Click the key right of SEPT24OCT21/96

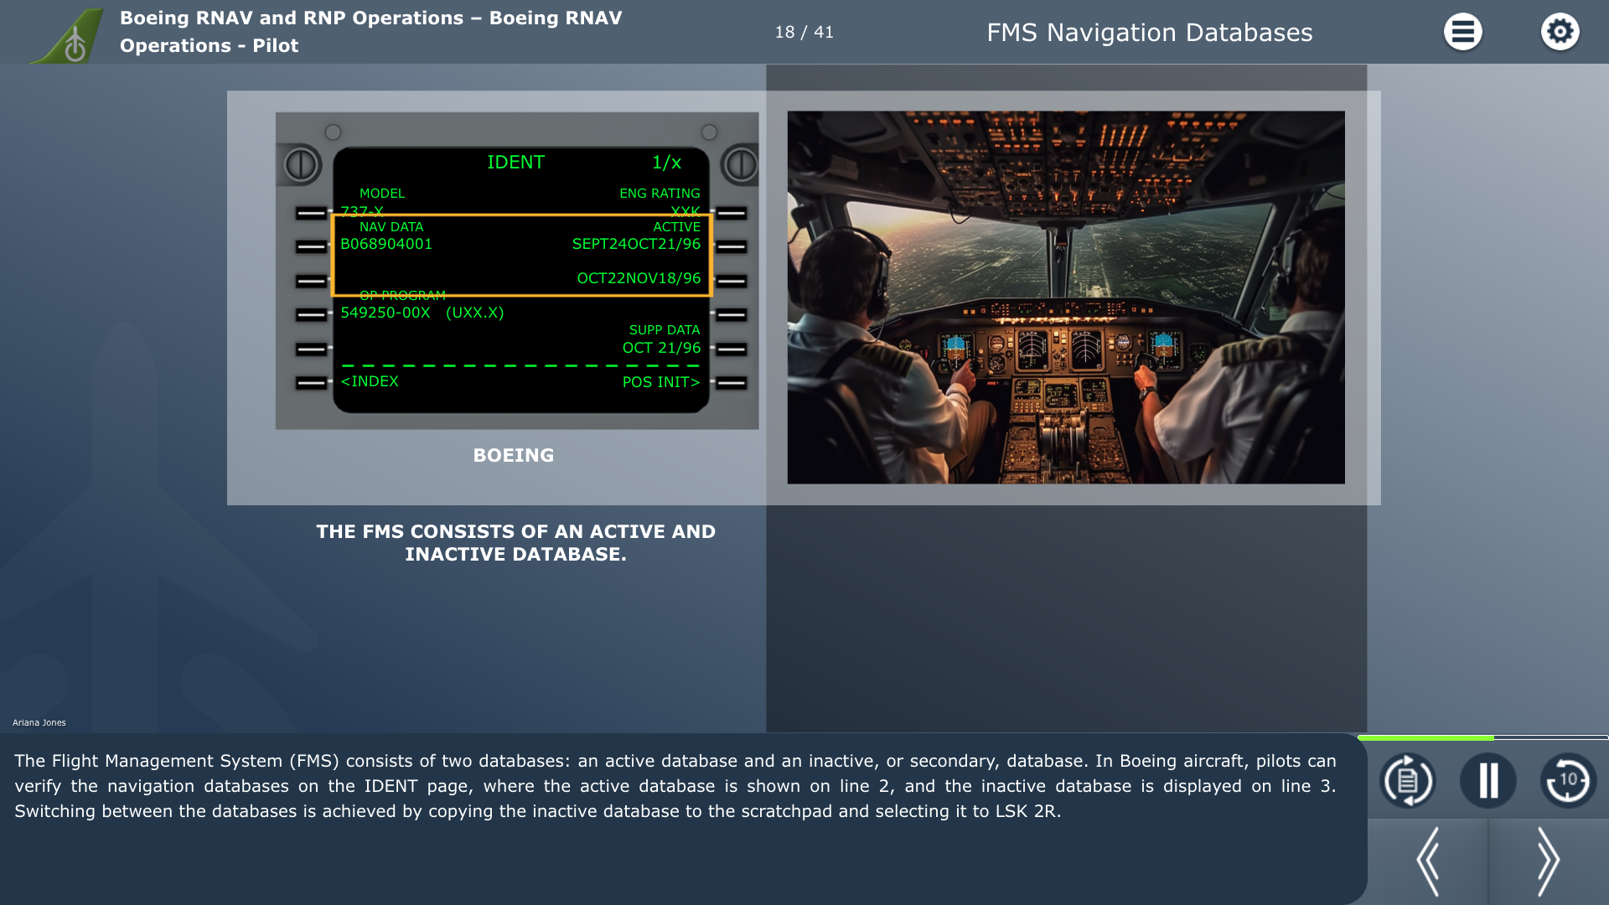pos(732,246)
